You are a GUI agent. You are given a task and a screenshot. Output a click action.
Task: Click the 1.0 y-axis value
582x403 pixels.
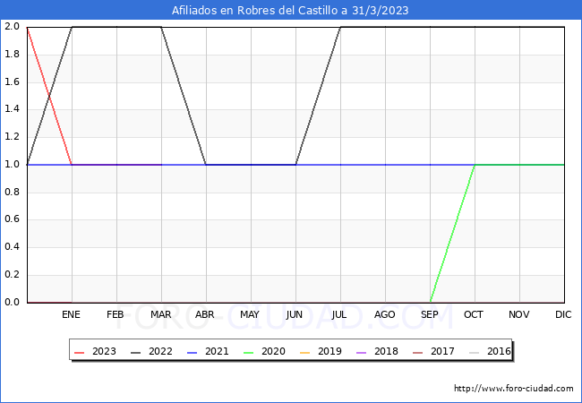coord(12,165)
